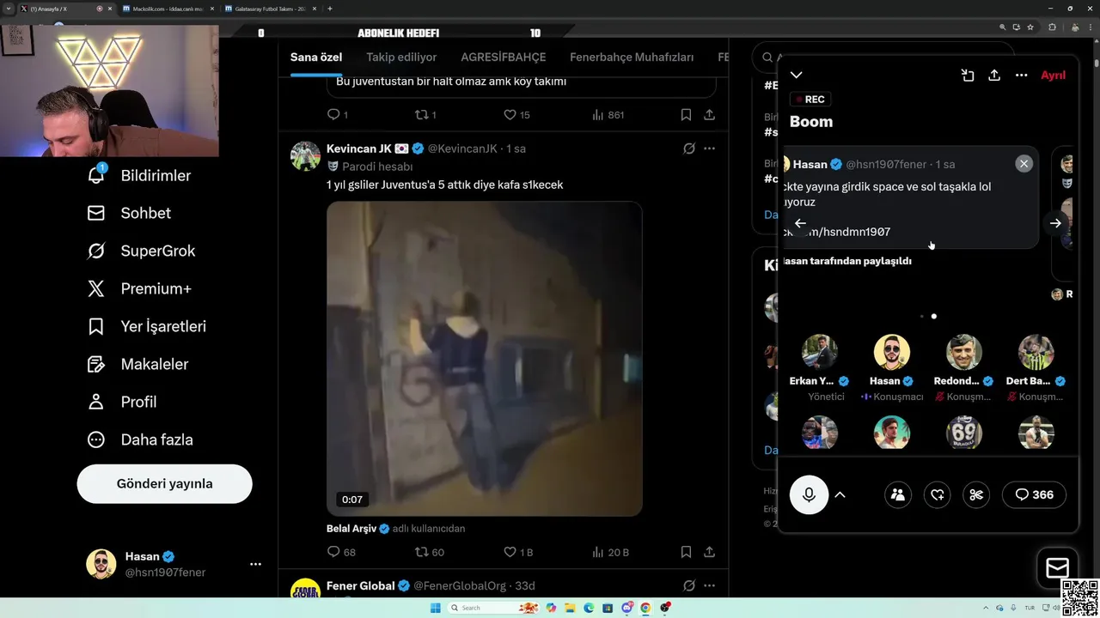Viewport: 1100px width, 618px height.
Task: Repost Kevincan tweet with 60 reposts
Action: click(x=430, y=552)
